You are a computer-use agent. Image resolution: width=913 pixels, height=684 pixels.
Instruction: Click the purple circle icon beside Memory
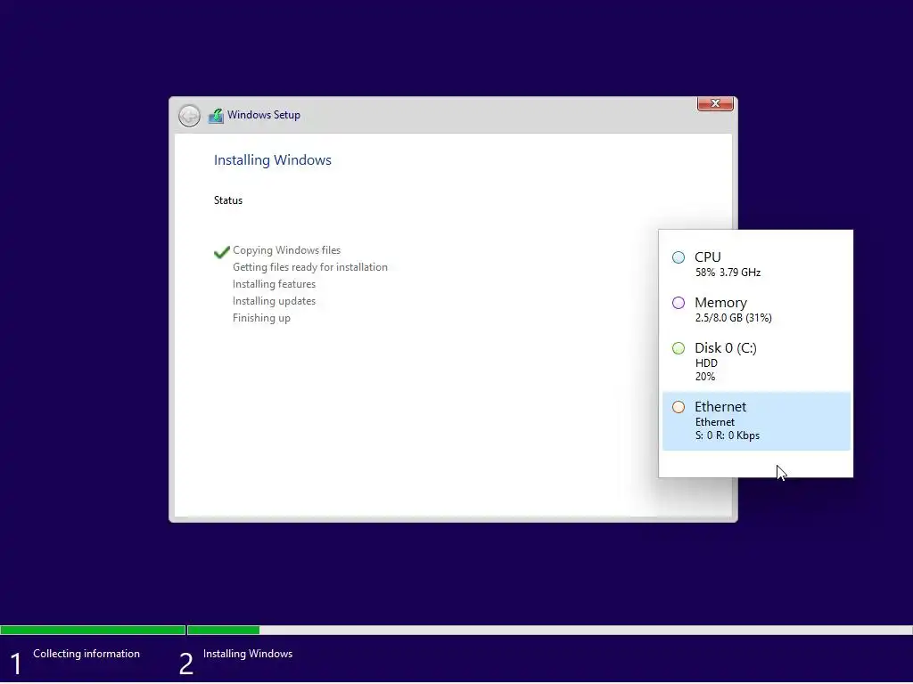pos(679,303)
